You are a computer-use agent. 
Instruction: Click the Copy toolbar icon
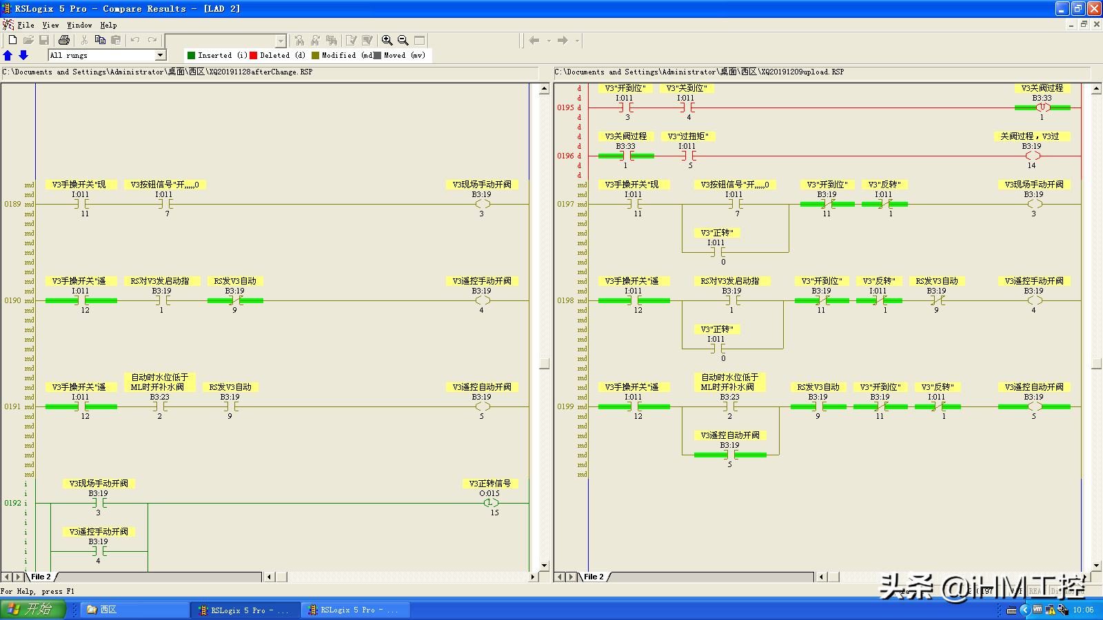click(100, 40)
